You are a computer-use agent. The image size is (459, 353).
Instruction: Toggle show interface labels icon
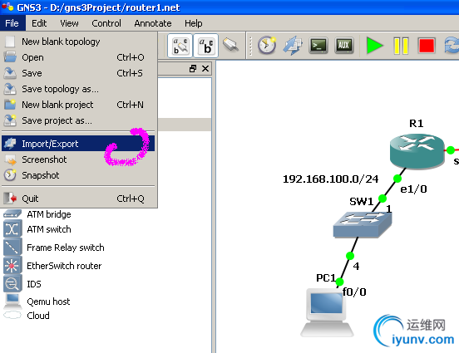pyautogui.click(x=180, y=46)
